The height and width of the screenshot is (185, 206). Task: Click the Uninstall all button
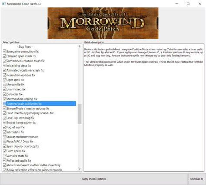point(197,179)
